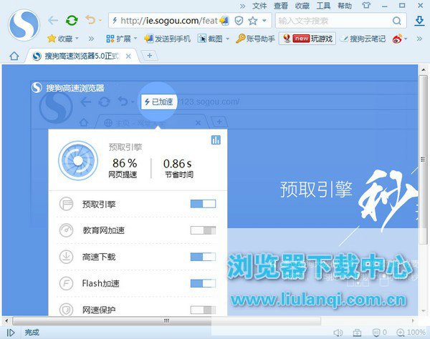Click the 账号助手 key icon button
The width and height of the screenshot is (430, 339).
(255, 39)
